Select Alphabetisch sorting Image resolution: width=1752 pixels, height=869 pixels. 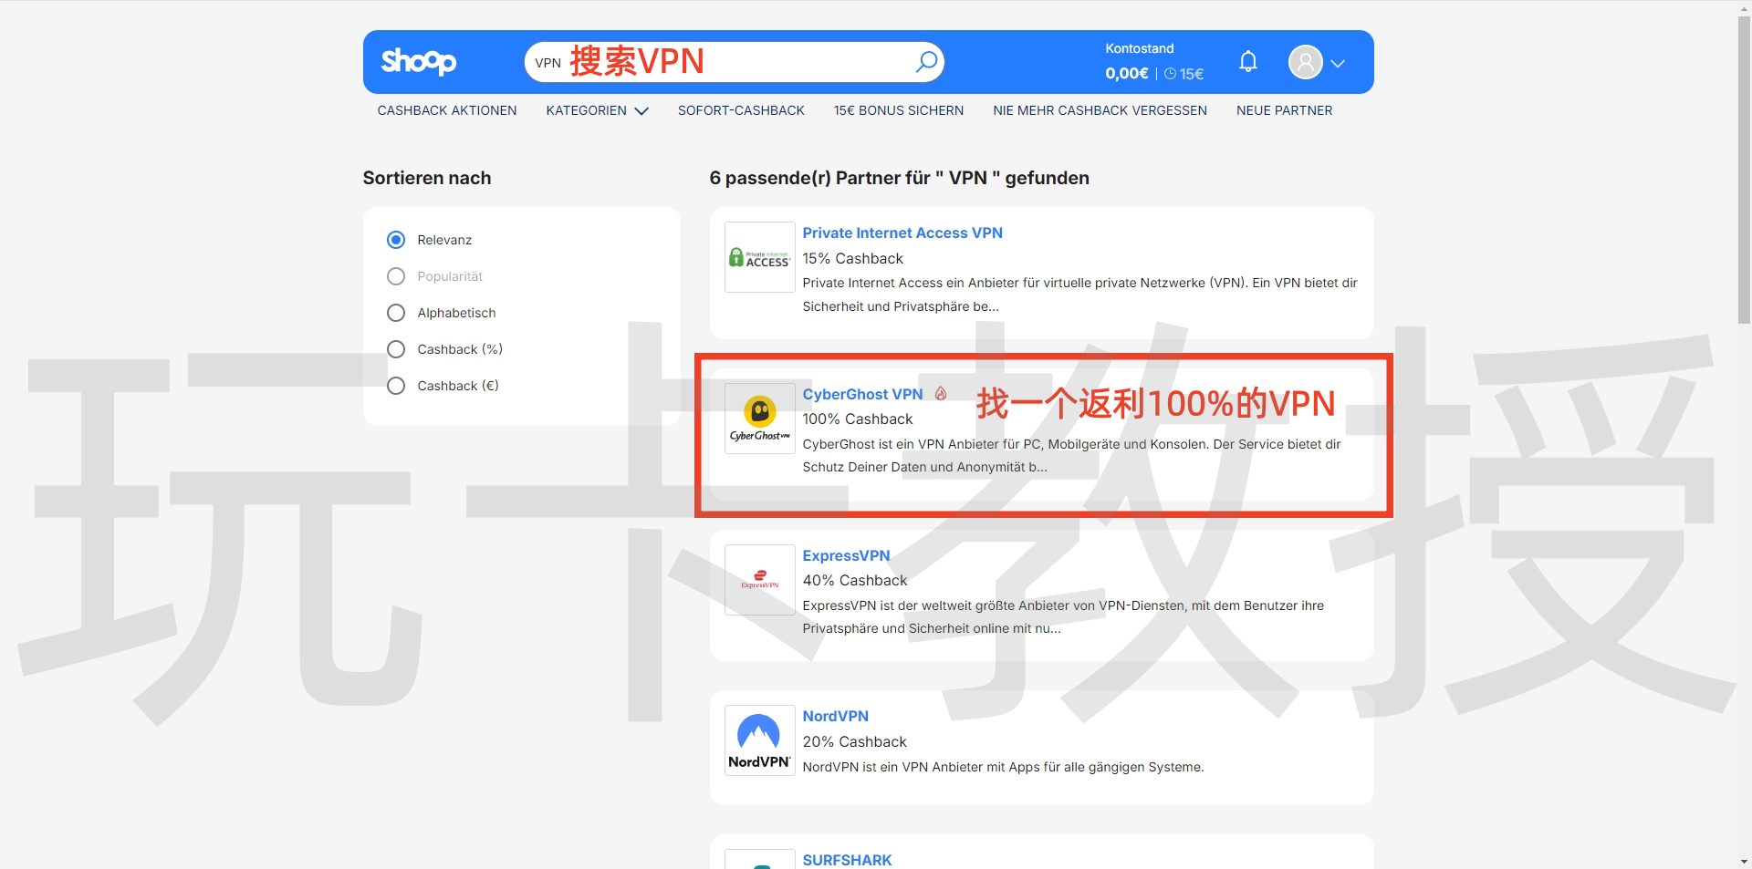point(396,313)
